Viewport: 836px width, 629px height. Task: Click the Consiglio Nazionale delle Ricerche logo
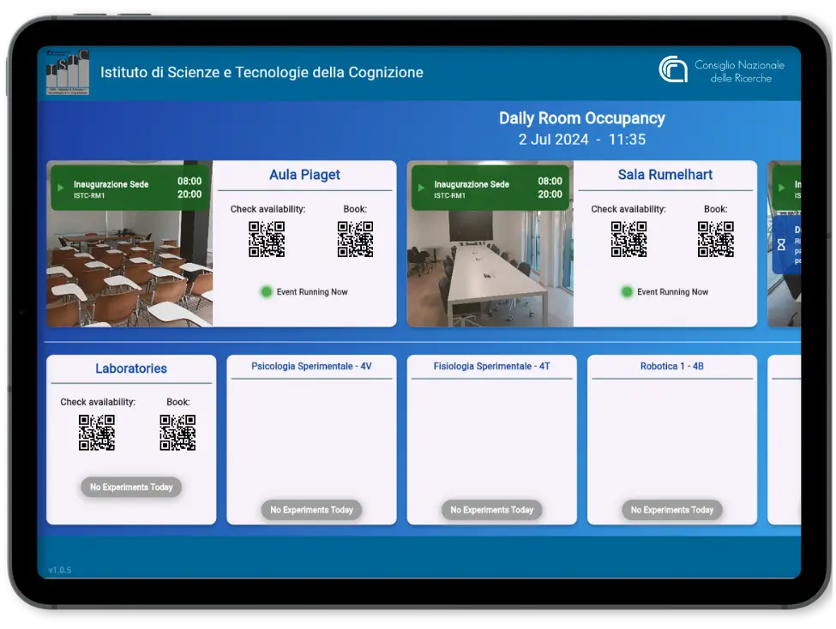pyautogui.click(x=672, y=70)
